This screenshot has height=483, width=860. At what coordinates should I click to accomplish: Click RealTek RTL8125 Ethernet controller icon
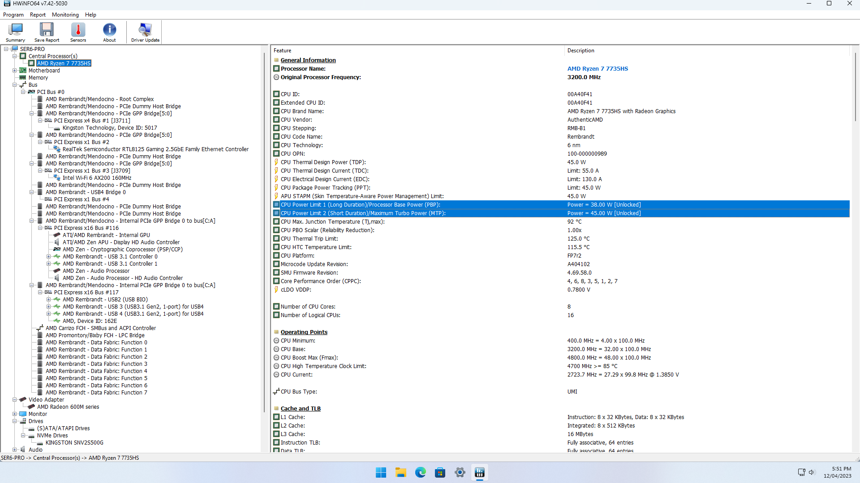click(x=57, y=149)
